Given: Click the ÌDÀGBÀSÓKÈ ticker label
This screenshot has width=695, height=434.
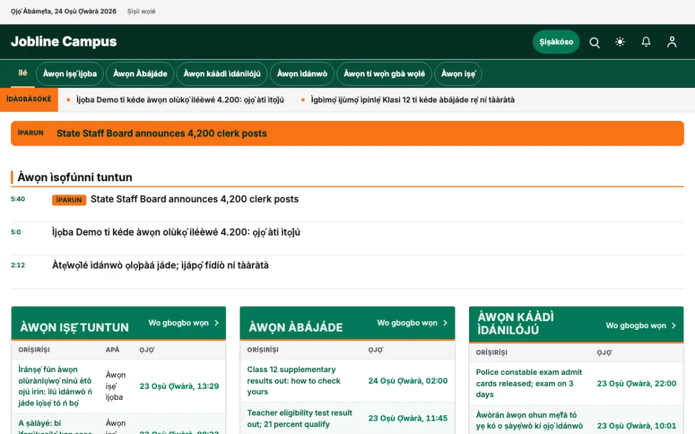Looking at the screenshot, I should coord(29,100).
